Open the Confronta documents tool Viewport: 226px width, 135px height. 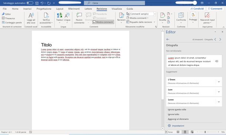[x=181, y=18]
